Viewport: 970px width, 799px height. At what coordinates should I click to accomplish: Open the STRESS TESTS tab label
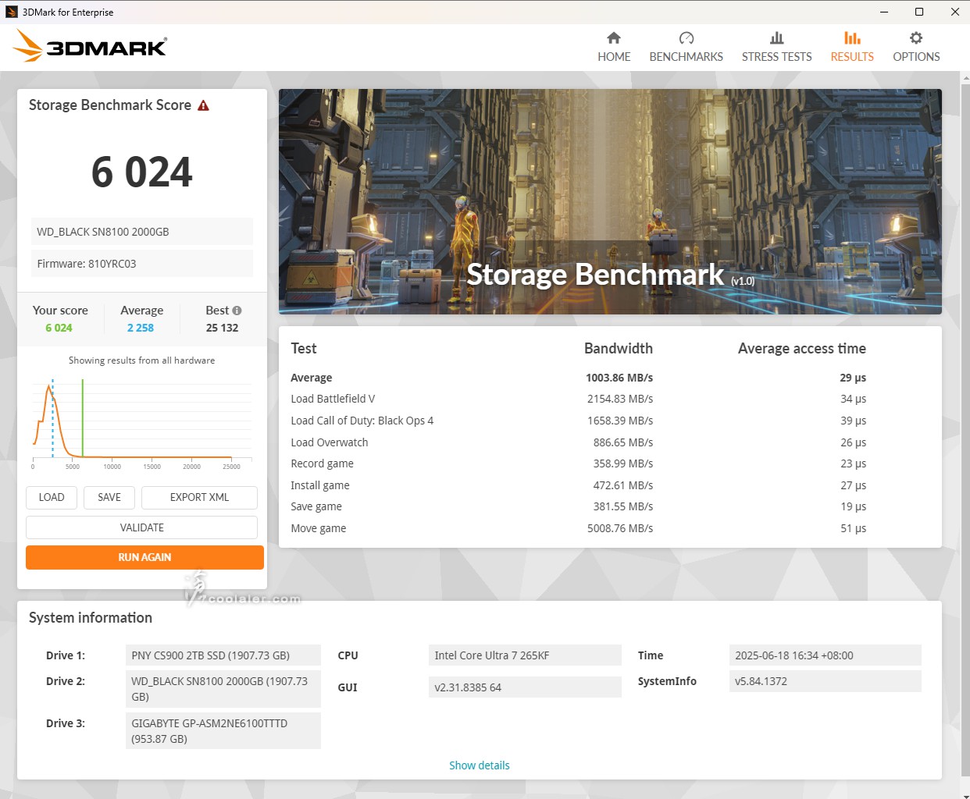click(776, 57)
